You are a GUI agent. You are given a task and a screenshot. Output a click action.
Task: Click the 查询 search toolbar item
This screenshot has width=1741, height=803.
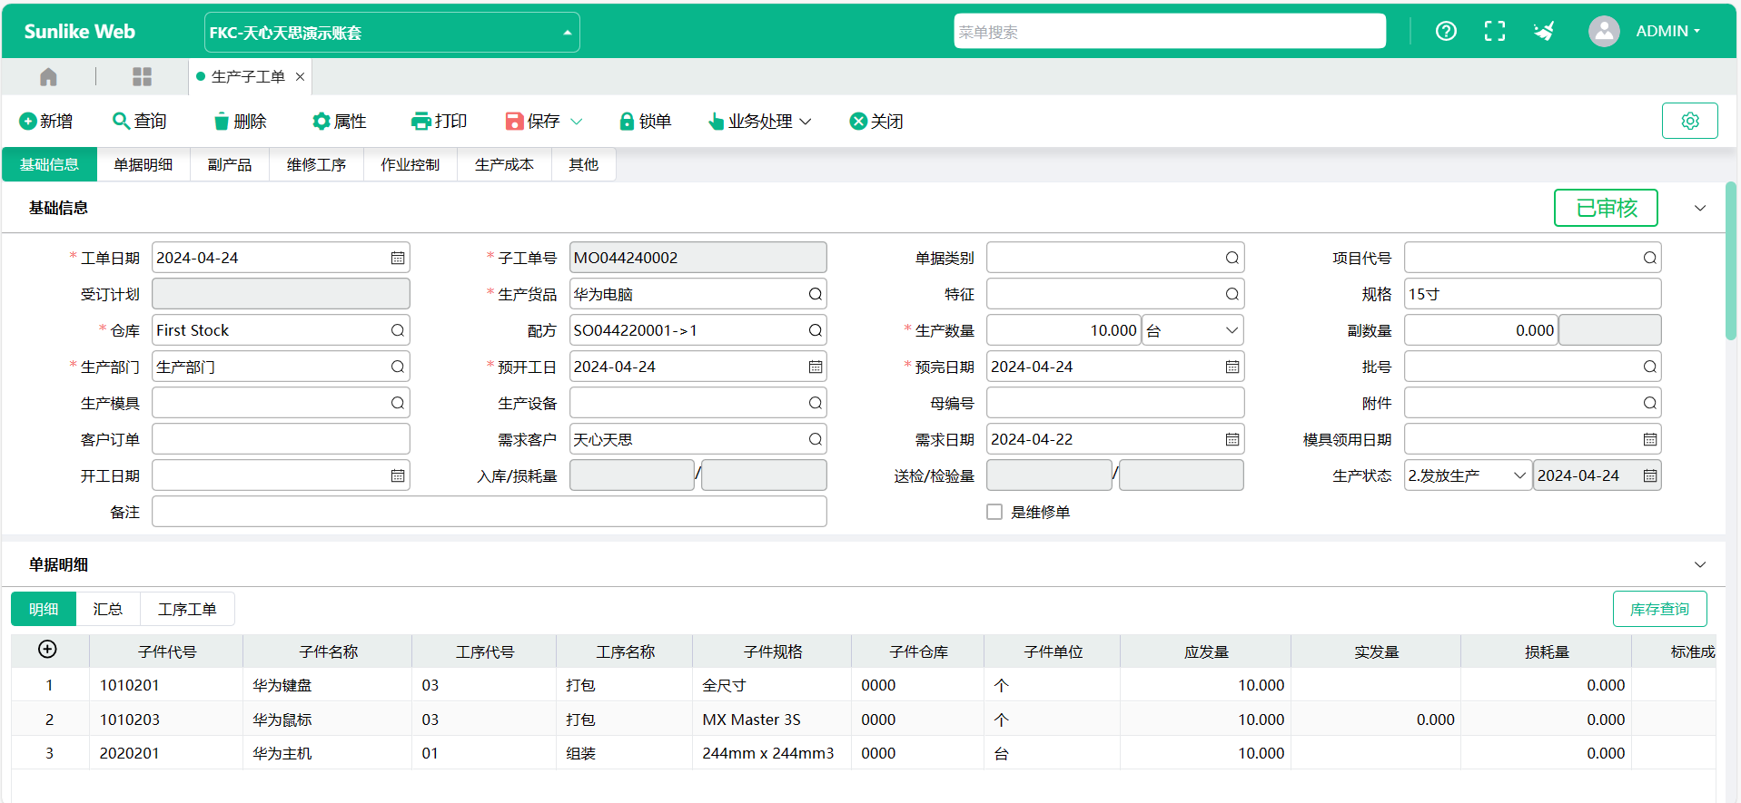139,121
